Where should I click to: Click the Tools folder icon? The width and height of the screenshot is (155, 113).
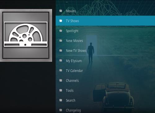click(61, 90)
